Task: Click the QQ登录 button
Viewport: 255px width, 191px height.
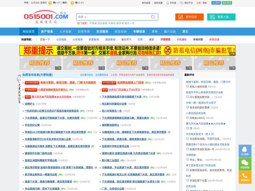Action: click(216, 3)
